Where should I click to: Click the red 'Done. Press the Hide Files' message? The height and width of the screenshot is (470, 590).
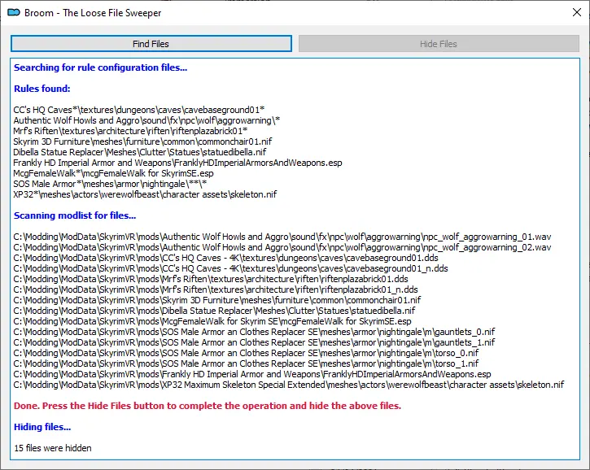[208, 406]
